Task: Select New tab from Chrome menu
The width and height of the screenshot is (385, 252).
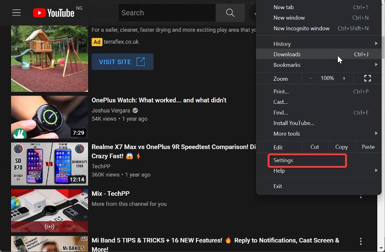Action: click(x=319, y=7)
